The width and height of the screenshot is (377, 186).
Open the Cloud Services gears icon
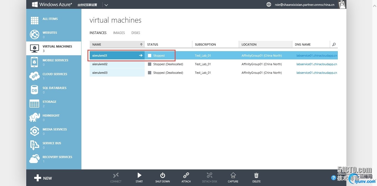tap(34, 76)
